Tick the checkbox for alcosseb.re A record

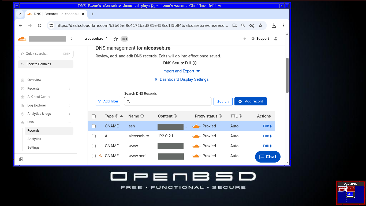(x=94, y=136)
